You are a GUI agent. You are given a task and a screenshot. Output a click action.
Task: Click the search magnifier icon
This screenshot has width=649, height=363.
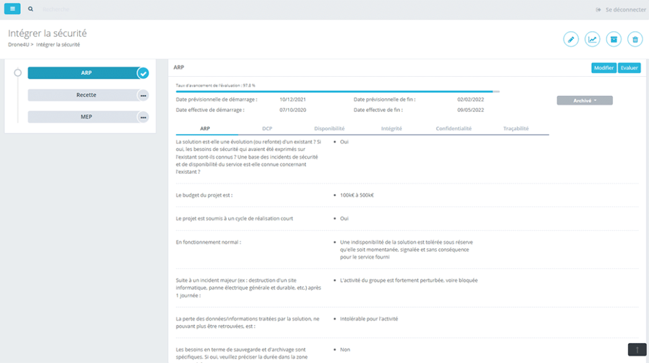tap(30, 10)
